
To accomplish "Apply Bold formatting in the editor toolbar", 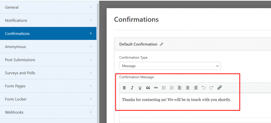I will (x=124, y=88).
